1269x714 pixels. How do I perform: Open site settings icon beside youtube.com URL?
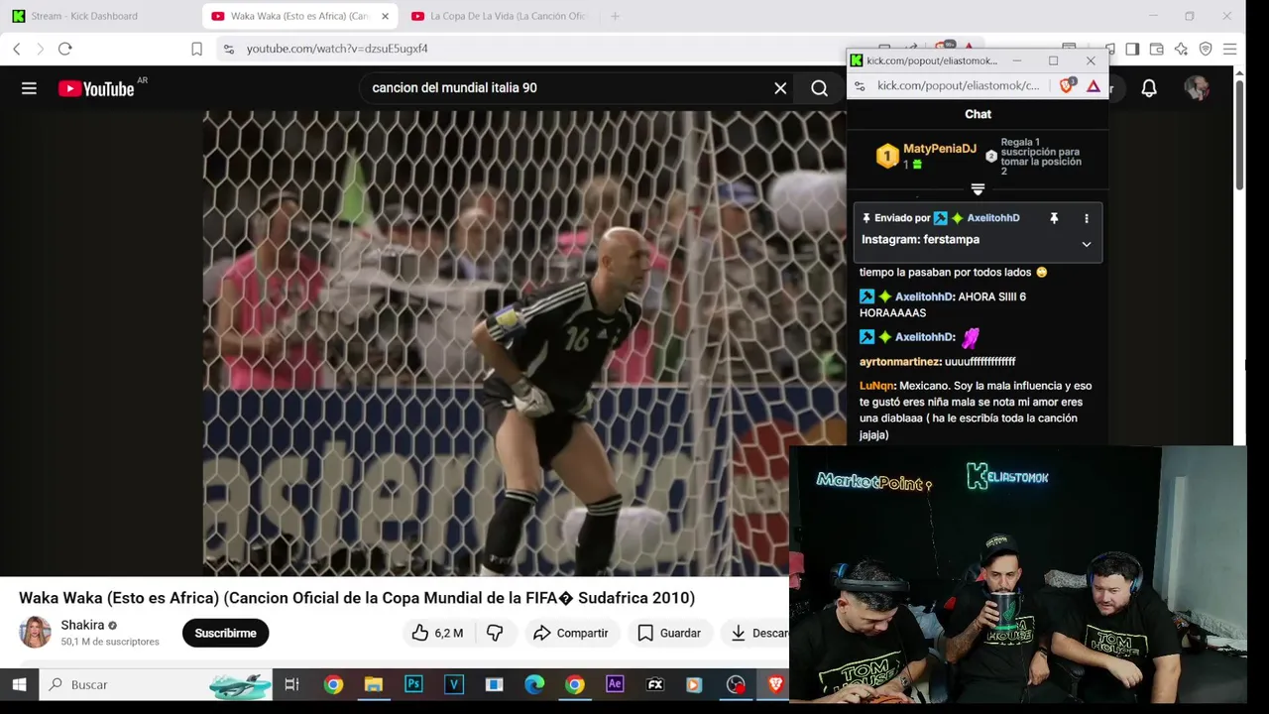coord(229,49)
